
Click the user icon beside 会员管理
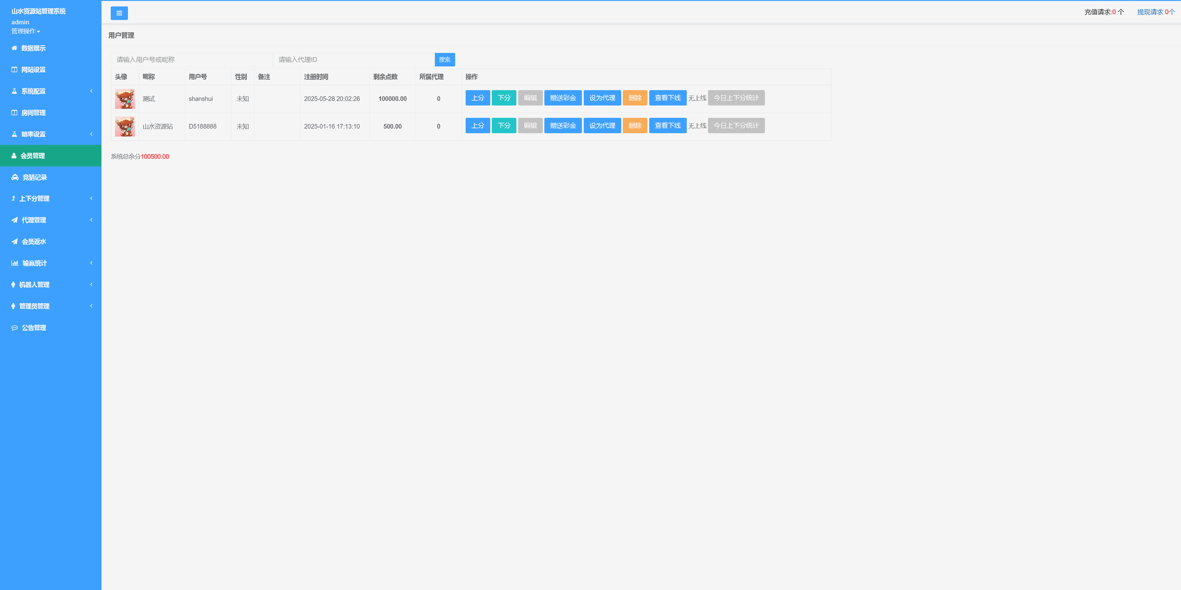pyautogui.click(x=14, y=156)
